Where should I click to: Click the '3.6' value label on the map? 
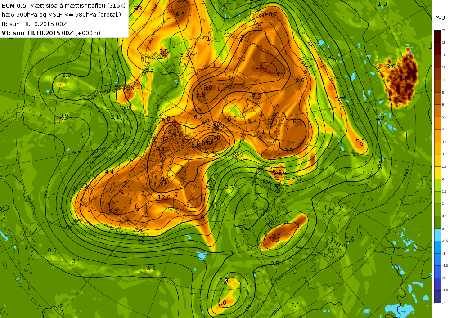(151, 269)
